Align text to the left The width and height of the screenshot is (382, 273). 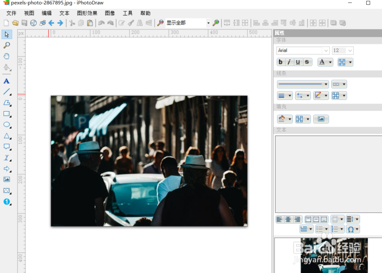(x=280, y=219)
